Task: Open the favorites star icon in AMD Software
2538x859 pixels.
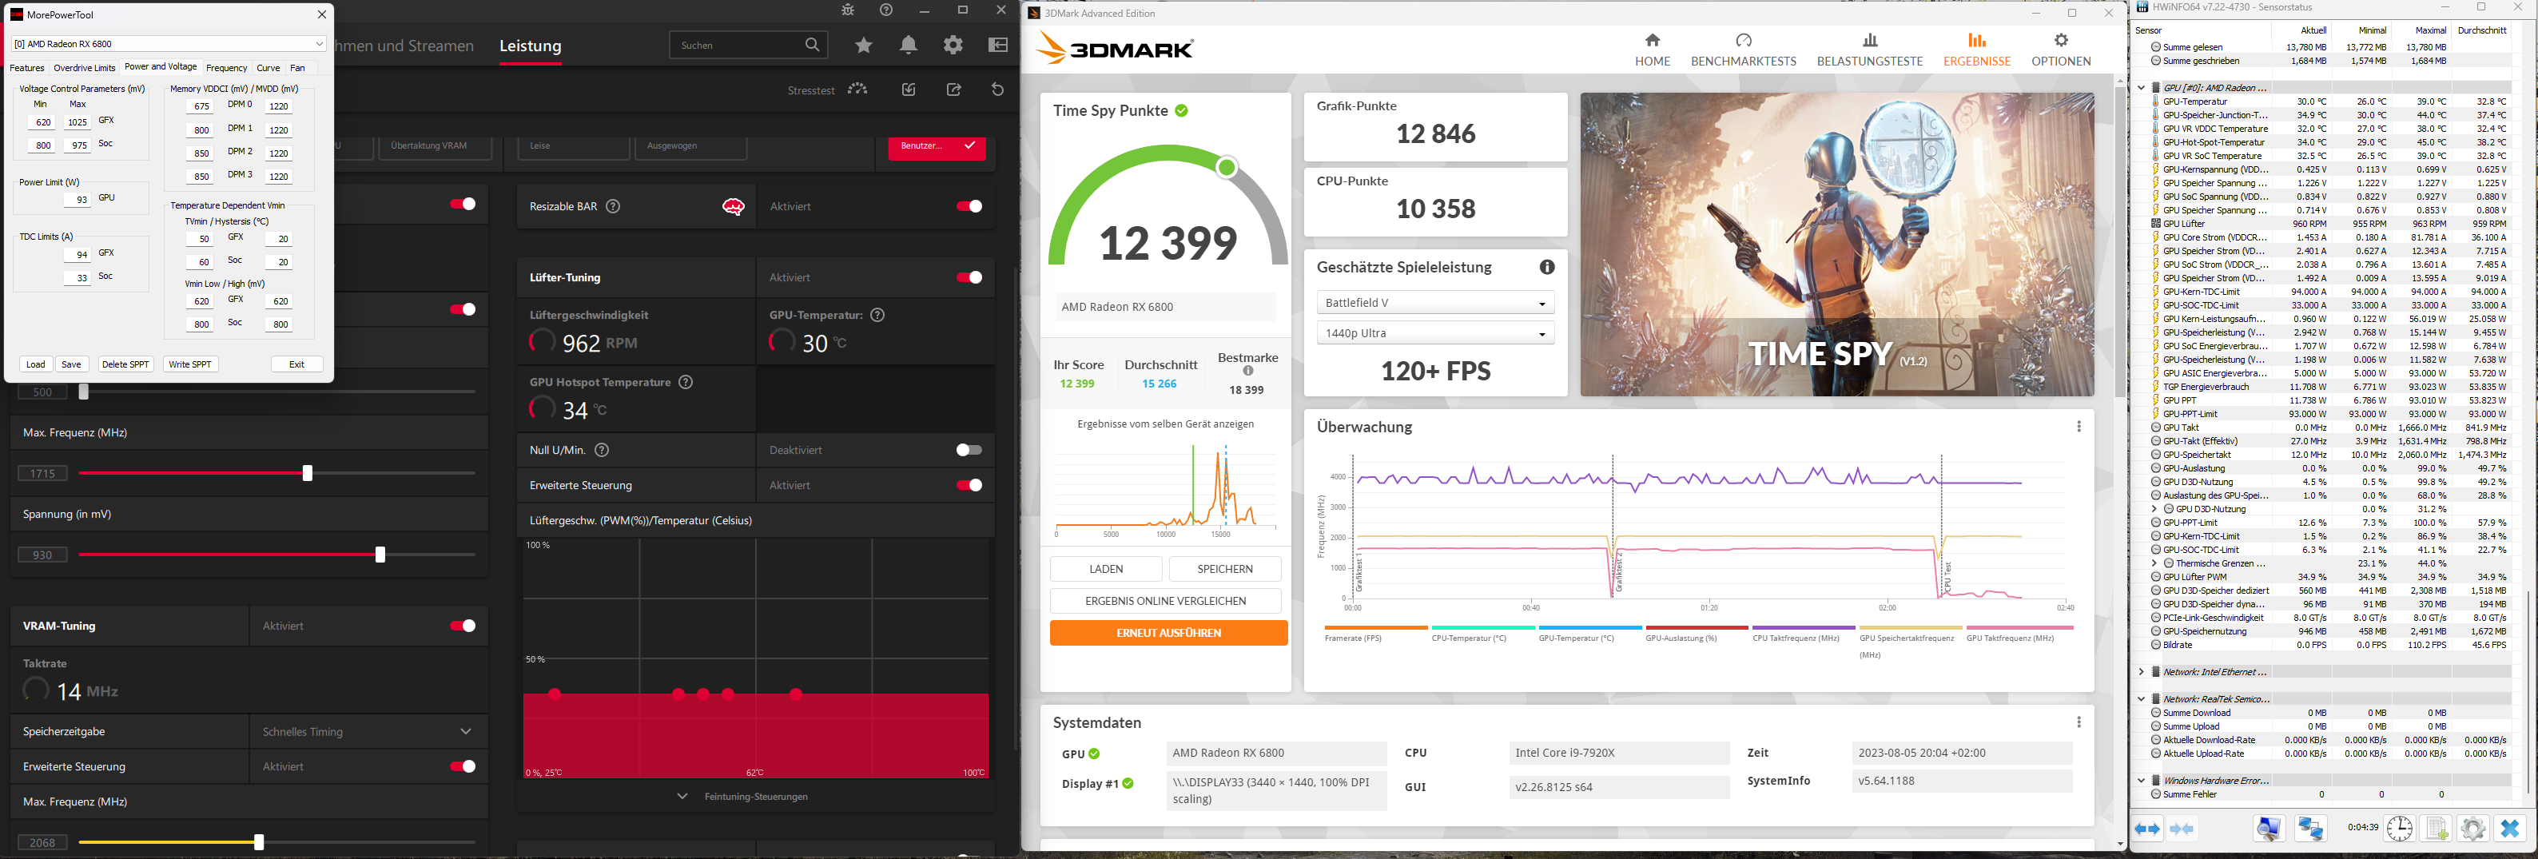Action: click(864, 44)
